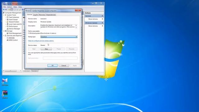Click the Storage icon in the tree
Screen dimensions: 199x112
6,31
